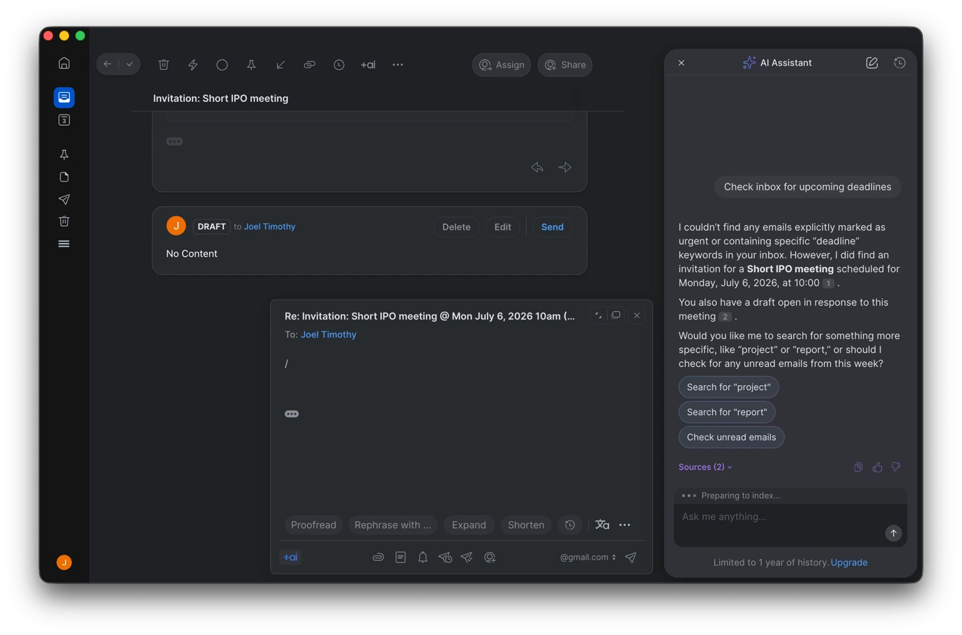This screenshot has height=635, width=962.
Task: Close the AI Assistant panel
Action: coord(682,63)
